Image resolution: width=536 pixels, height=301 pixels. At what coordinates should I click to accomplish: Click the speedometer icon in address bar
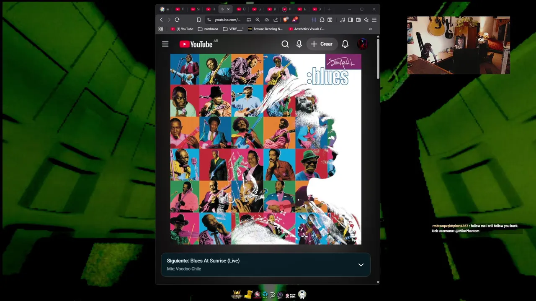[266, 20]
